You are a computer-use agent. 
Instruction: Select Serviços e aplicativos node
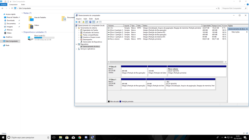(x=88, y=49)
